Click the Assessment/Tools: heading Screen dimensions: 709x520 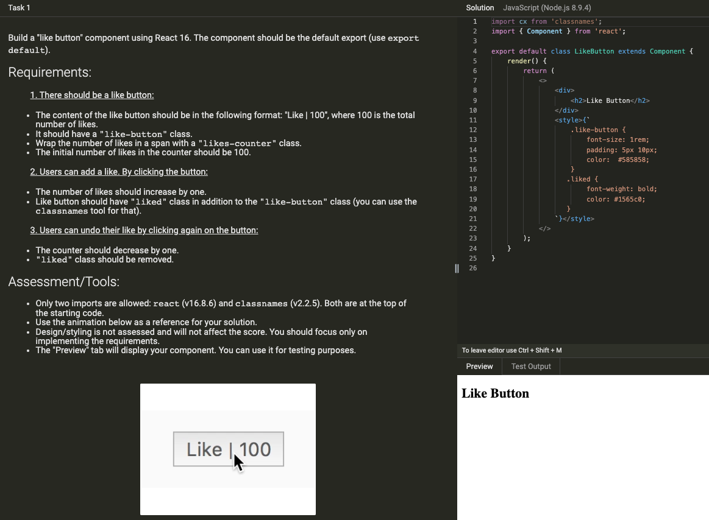tap(64, 282)
